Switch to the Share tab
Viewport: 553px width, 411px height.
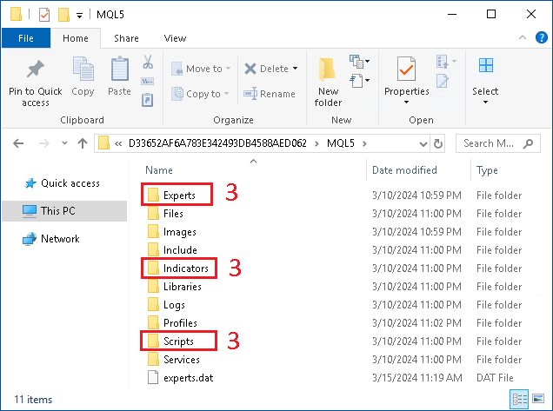[x=126, y=38]
